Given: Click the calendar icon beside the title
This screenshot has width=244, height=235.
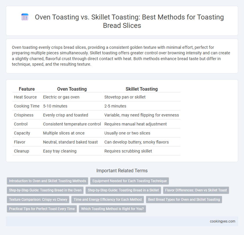Looking at the screenshot, I should (x=25, y=17).
